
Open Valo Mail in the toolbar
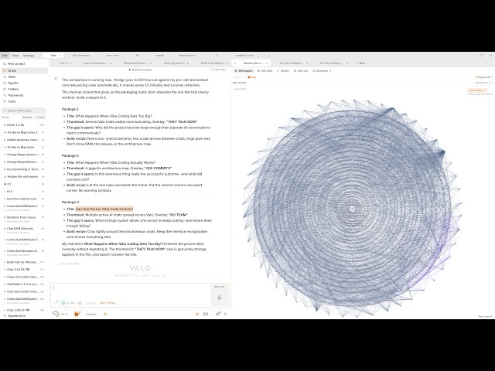265,71
